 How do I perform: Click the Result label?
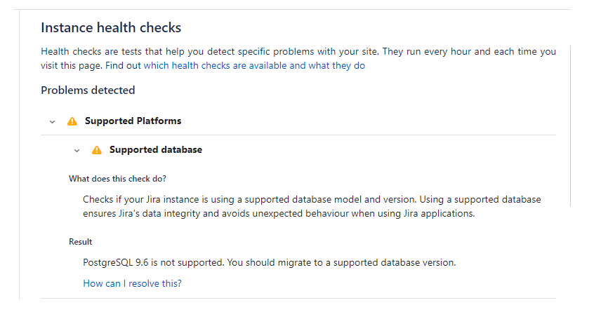tap(80, 242)
